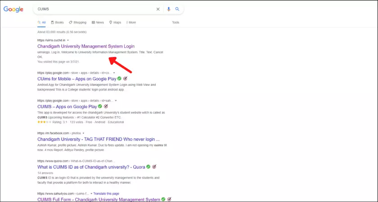Click red check badge beside CUIMS – Apps result
This screenshot has width=378, height=202.
coord(106,106)
